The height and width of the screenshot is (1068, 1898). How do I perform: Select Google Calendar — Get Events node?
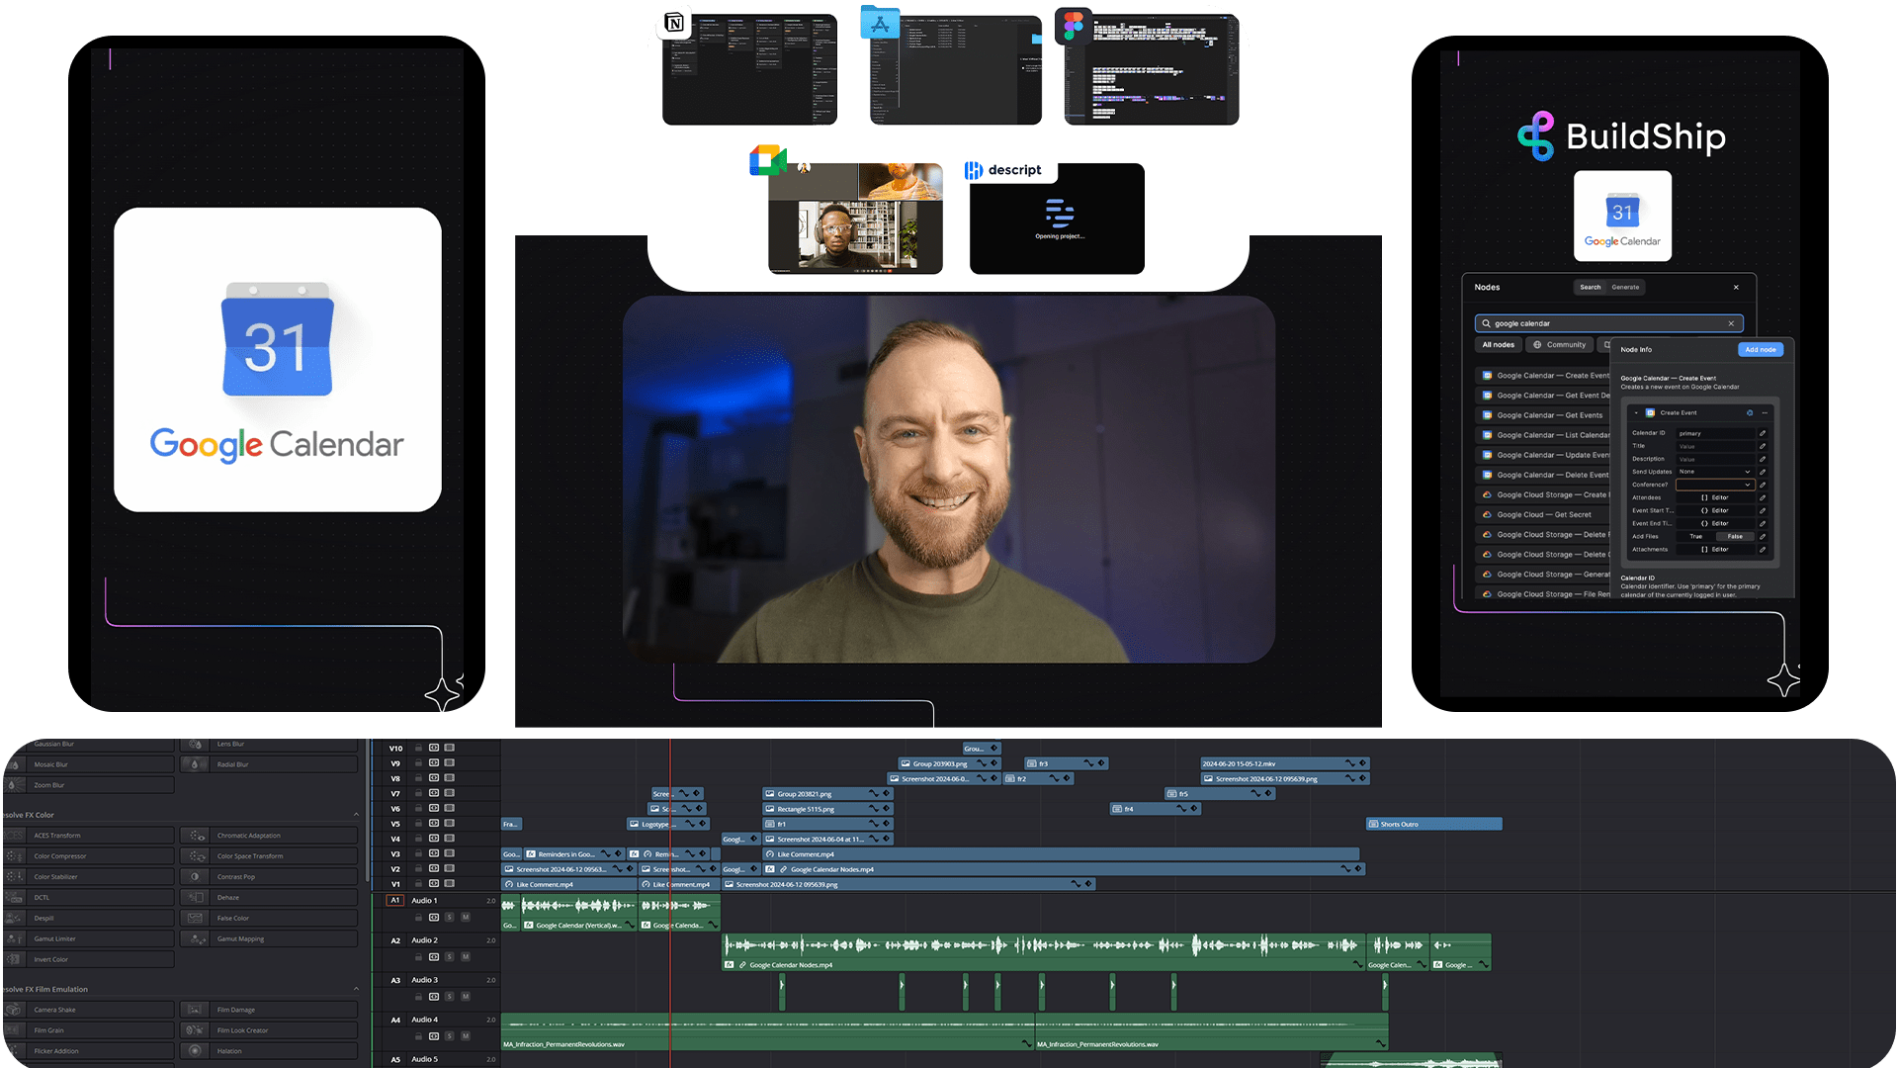coord(1542,415)
